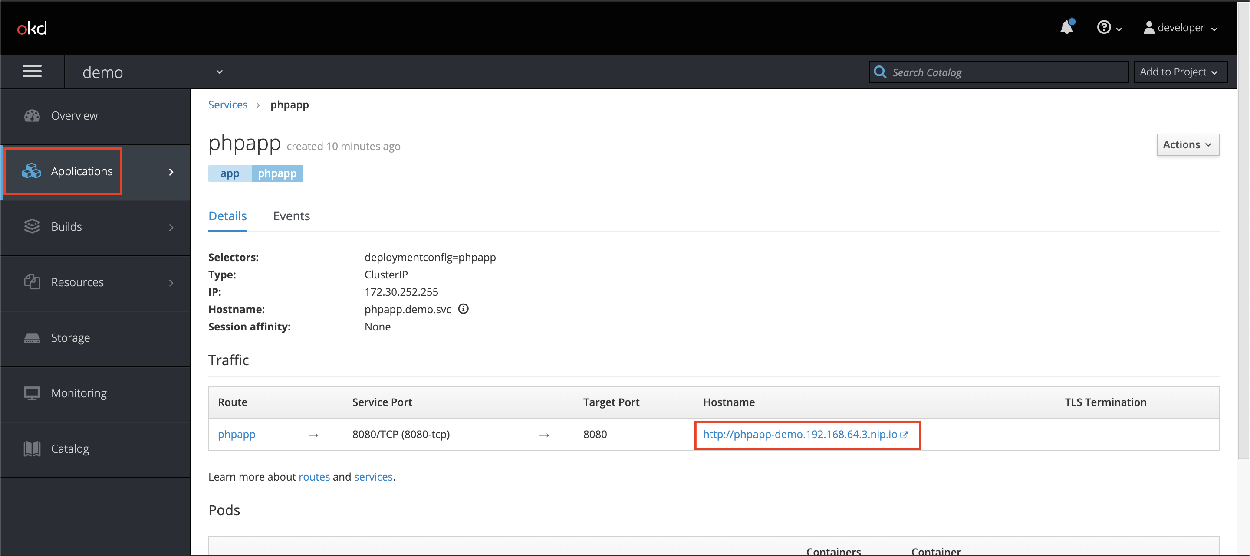
Task: Click hostname info icon next to phpapp.demo.svc
Action: pos(464,309)
